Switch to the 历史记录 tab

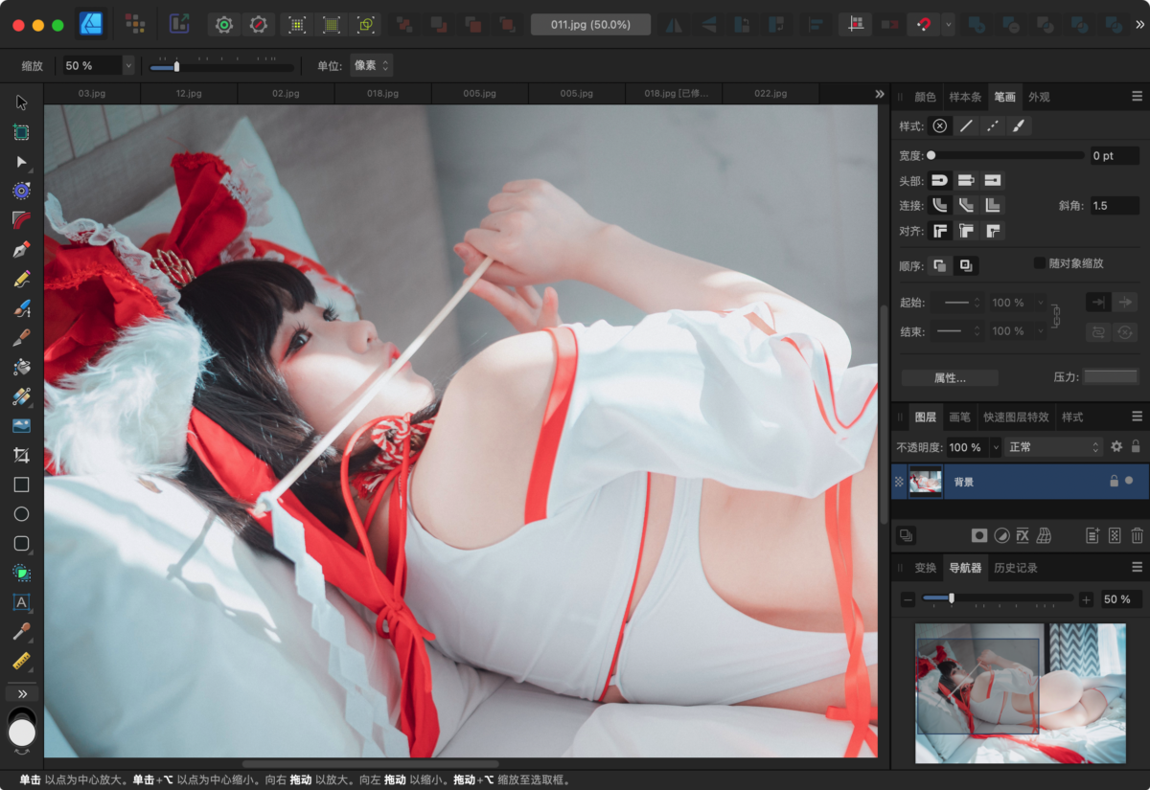pyautogui.click(x=1015, y=568)
